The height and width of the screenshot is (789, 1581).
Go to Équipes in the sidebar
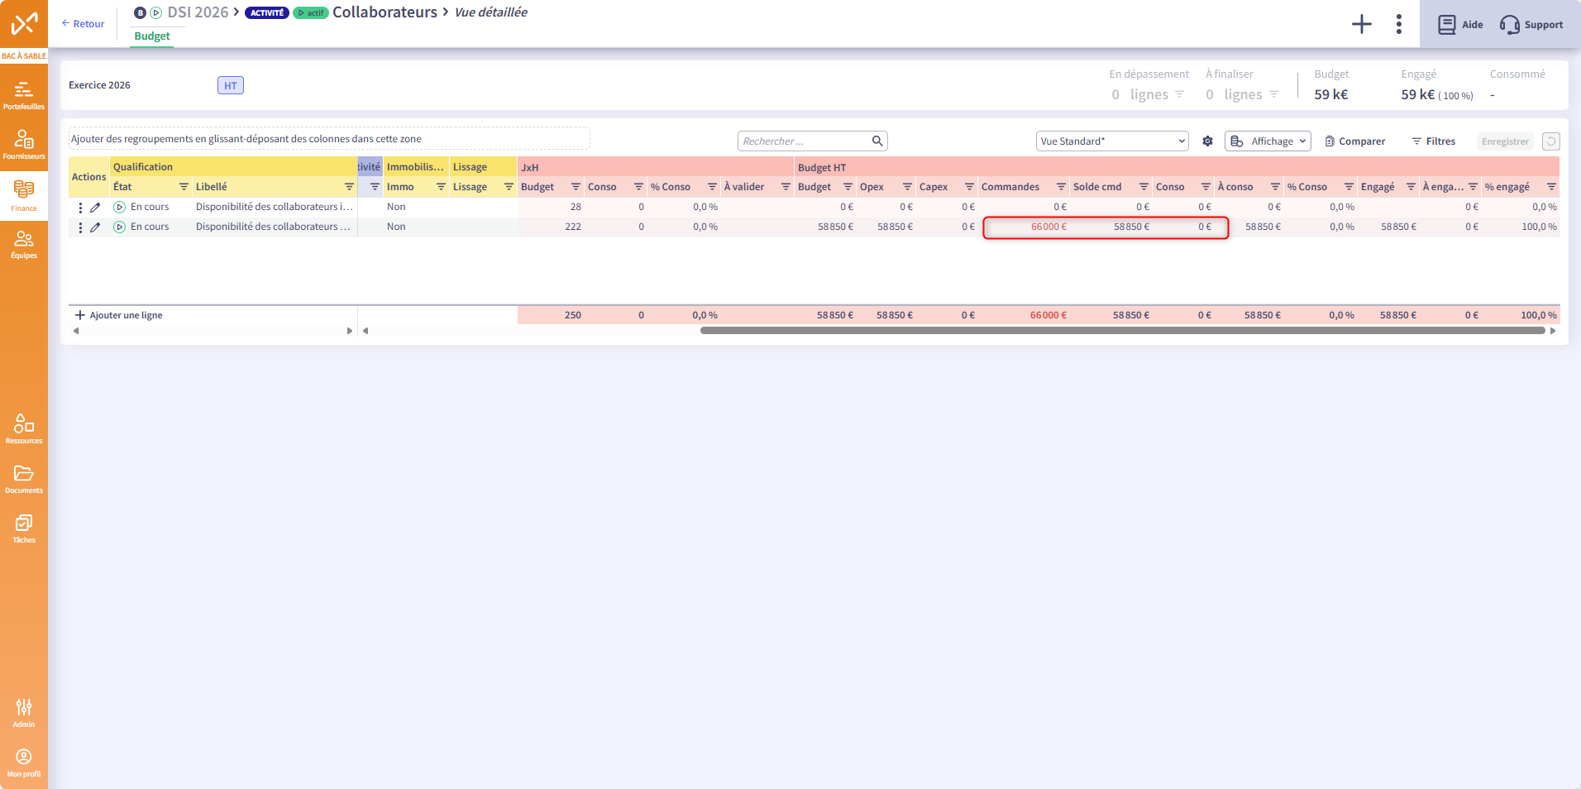click(x=23, y=244)
